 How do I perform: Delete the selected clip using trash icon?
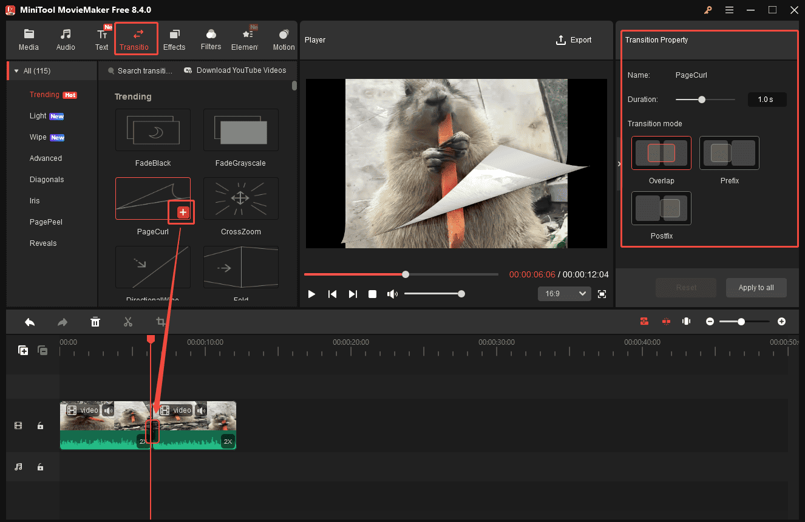coord(95,322)
